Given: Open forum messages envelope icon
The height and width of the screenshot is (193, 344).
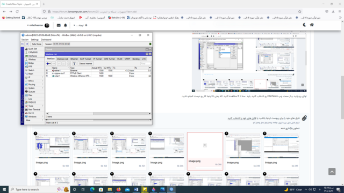Looking at the screenshot, I should tap(59, 25).
